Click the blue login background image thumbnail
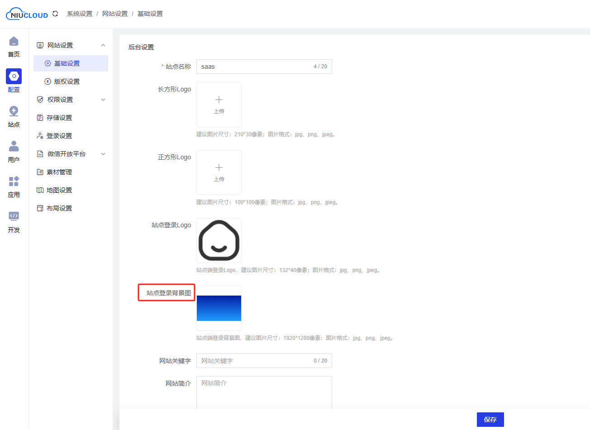Image resolution: width=590 pixels, height=430 pixels. pos(219,308)
